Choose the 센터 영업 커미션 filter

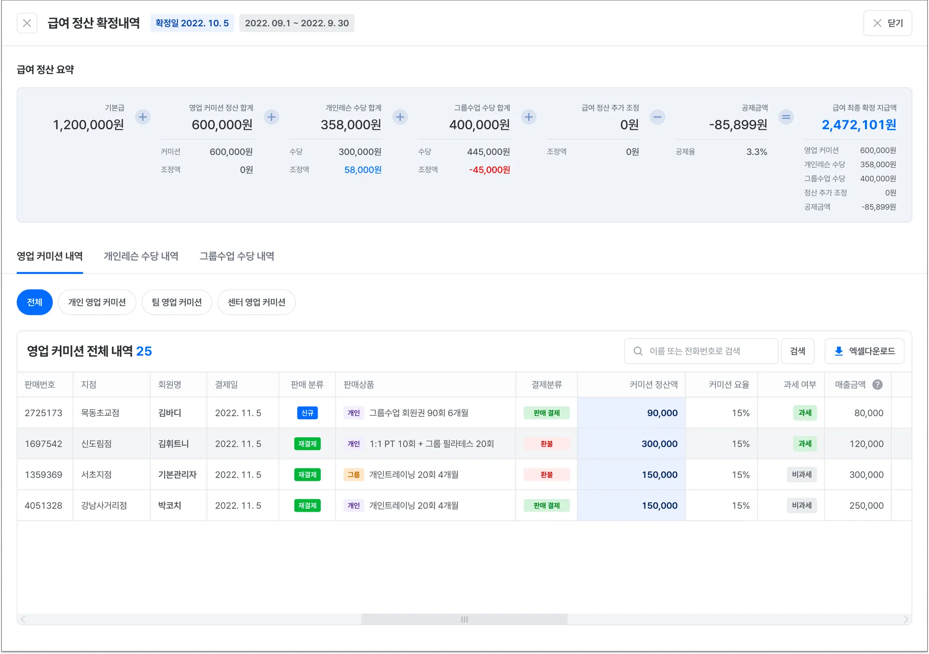click(256, 303)
